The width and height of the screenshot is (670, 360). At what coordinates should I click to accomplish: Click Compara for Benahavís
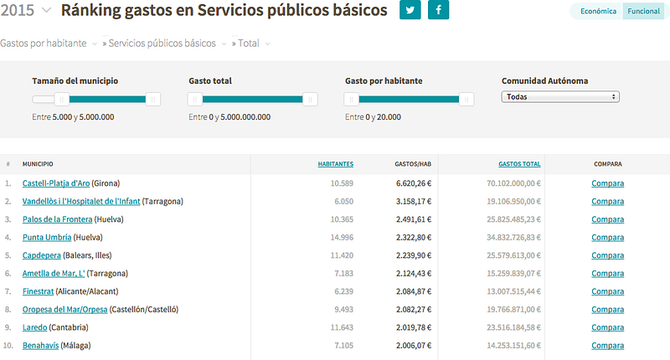pyautogui.click(x=608, y=345)
